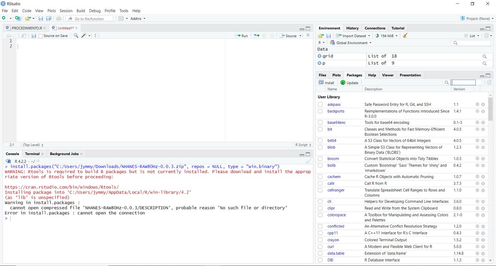This screenshot has width=496, height=266.
Task: Load the bit64 package via checkbox
Action: [320, 141]
